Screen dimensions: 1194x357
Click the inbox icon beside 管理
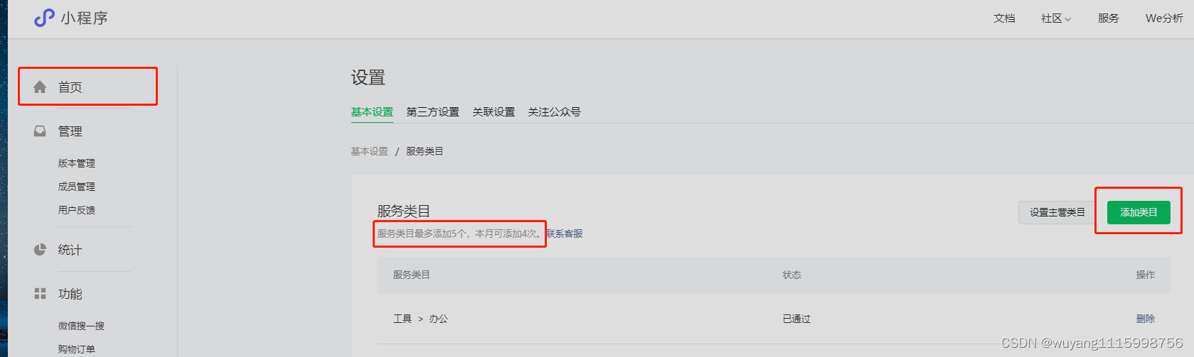click(40, 131)
